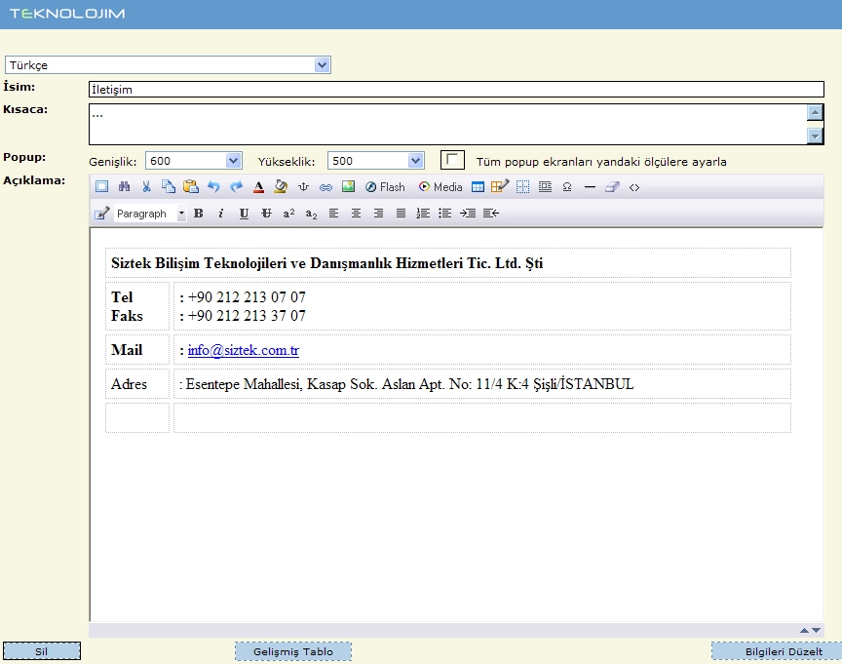This screenshot has width=842, height=664.
Task: Insert Flash content
Action: [x=385, y=186]
